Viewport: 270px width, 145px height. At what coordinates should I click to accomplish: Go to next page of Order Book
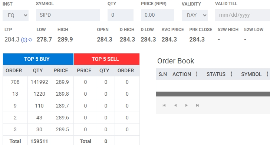[x=186, y=105]
